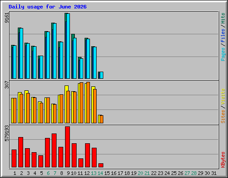Click day label 10 on x-axis
The image size is (228, 178).
click(x=73, y=173)
